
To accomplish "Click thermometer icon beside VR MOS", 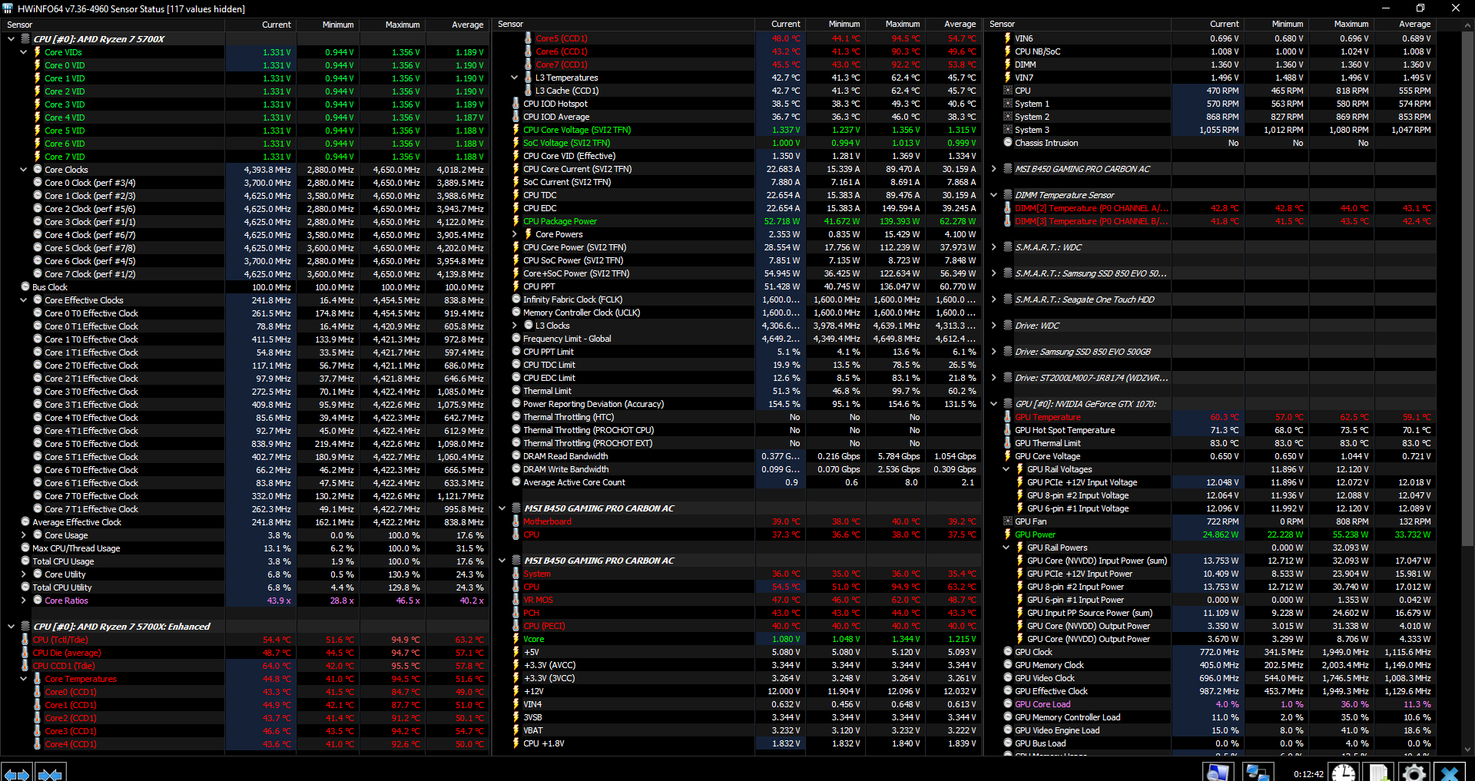I will tap(516, 600).
